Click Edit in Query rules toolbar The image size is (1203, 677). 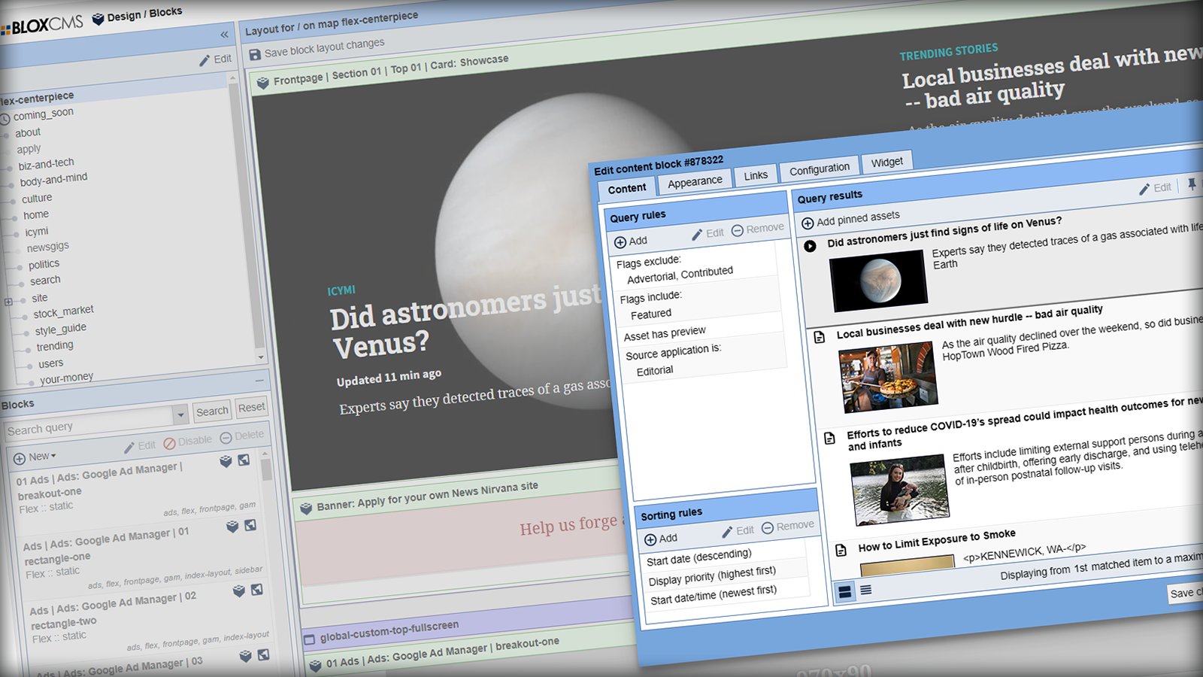[x=708, y=234]
